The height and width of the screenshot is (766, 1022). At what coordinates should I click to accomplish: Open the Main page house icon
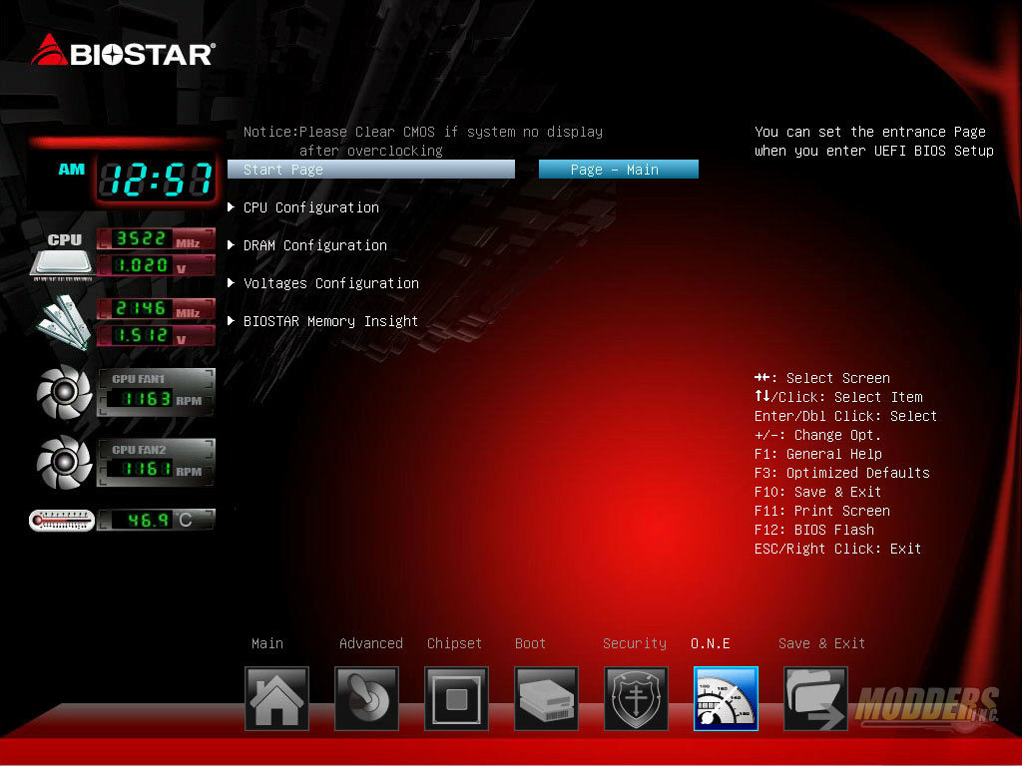point(276,698)
